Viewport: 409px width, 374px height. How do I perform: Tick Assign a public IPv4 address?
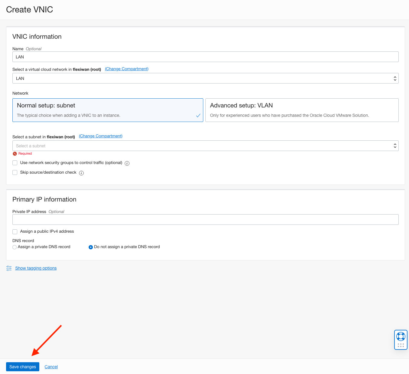(15, 232)
